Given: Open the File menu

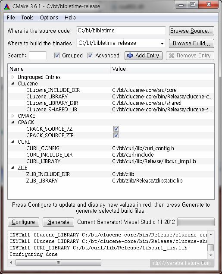Looking at the screenshot, I should pyautogui.click(x=11, y=18).
